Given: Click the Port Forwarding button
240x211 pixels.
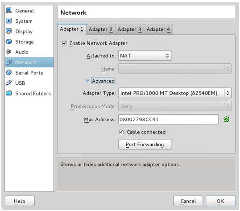Looking at the screenshot, I should click(145, 144).
